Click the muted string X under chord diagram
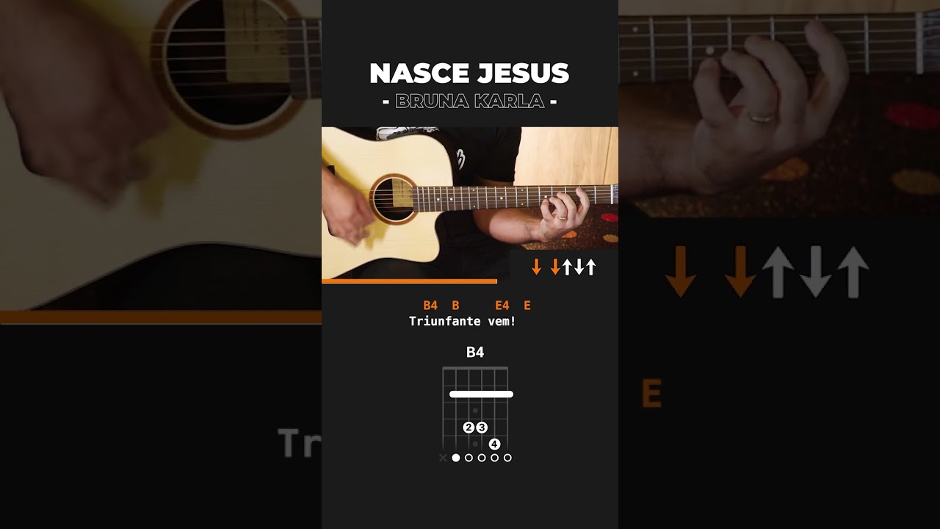 point(443,458)
